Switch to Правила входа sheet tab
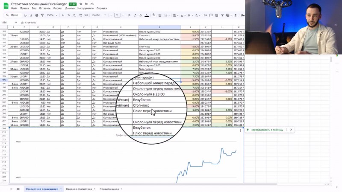Viewport: 342px width, 192px height. click(109, 189)
